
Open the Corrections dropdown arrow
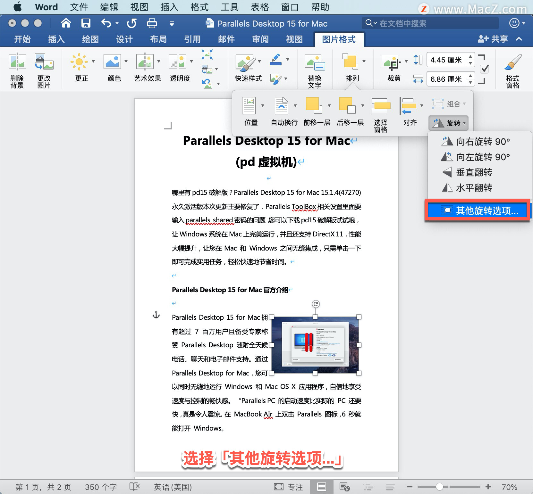(x=93, y=61)
